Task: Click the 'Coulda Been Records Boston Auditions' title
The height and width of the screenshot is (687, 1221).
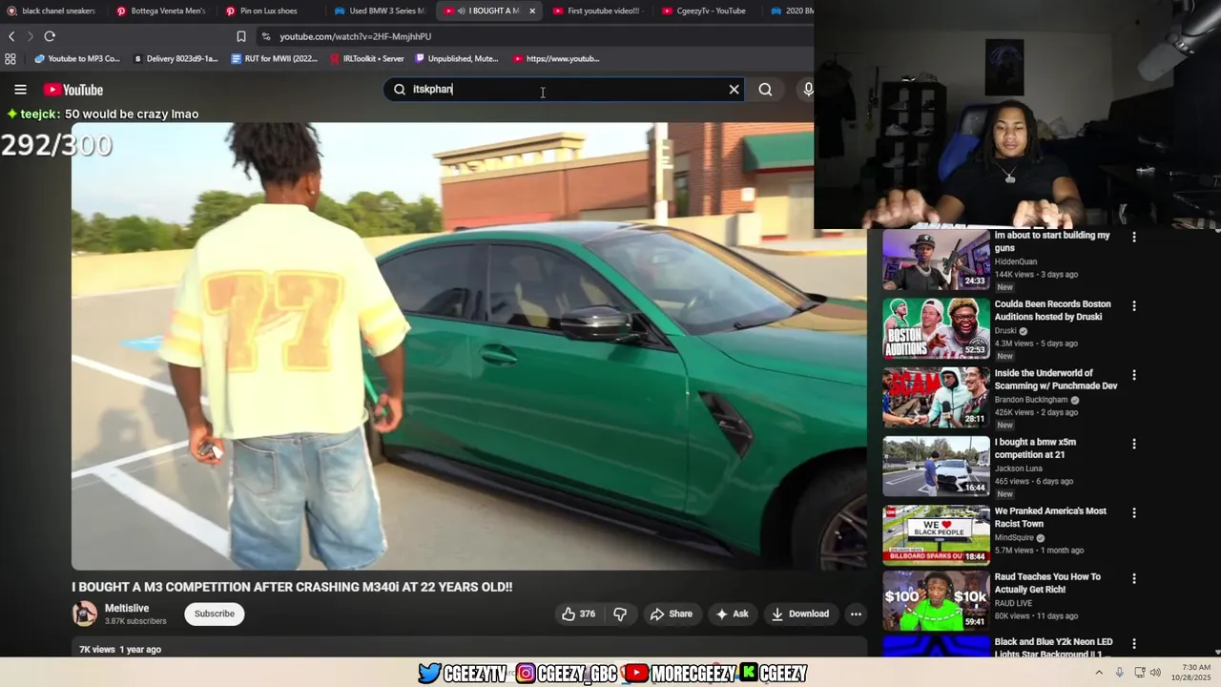Action: pyautogui.click(x=1053, y=310)
